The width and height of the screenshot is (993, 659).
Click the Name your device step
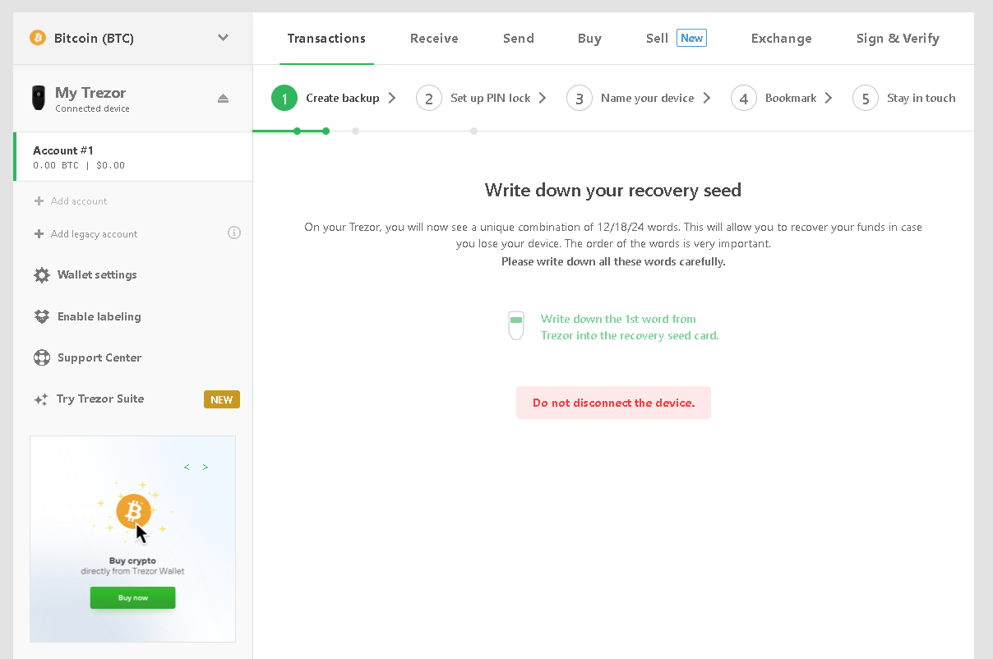pyautogui.click(x=648, y=98)
